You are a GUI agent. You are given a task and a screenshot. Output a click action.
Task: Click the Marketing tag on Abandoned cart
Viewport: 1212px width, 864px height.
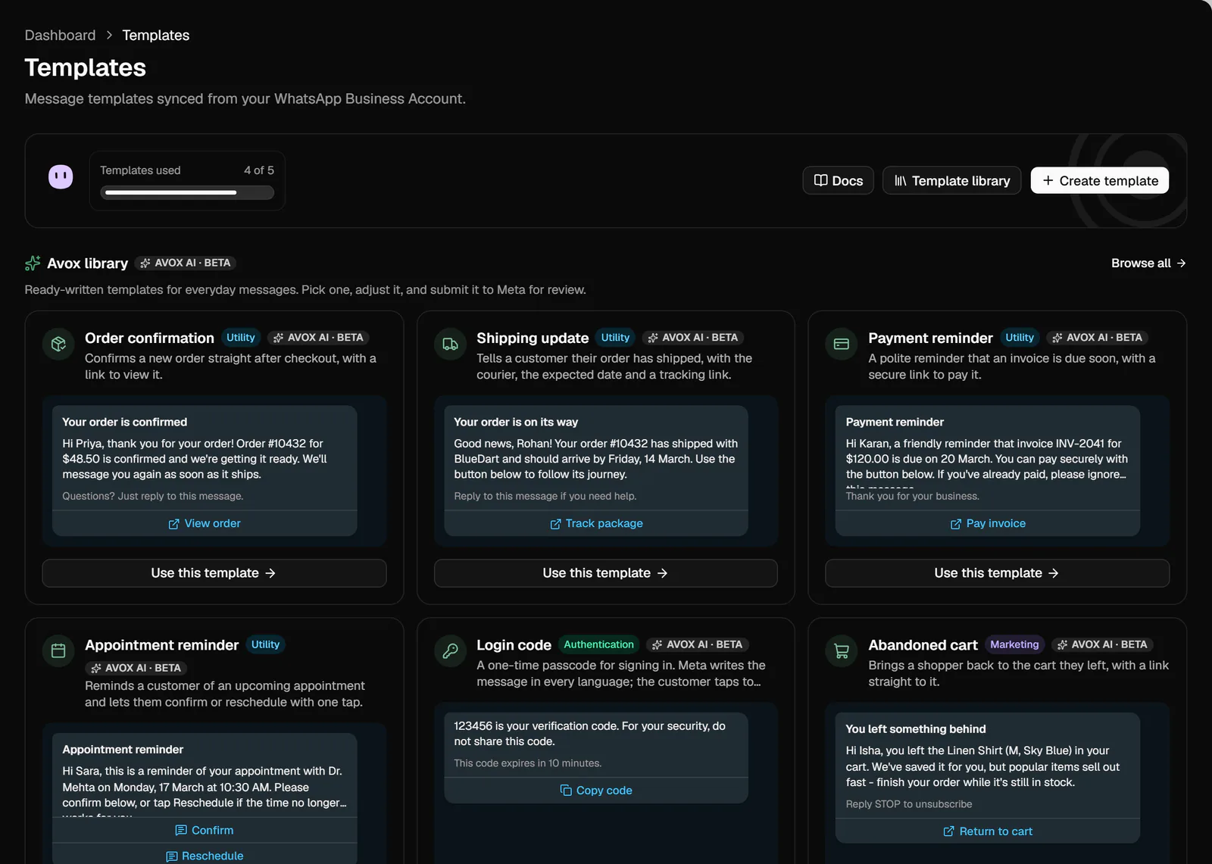pyautogui.click(x=1014, y=644)
